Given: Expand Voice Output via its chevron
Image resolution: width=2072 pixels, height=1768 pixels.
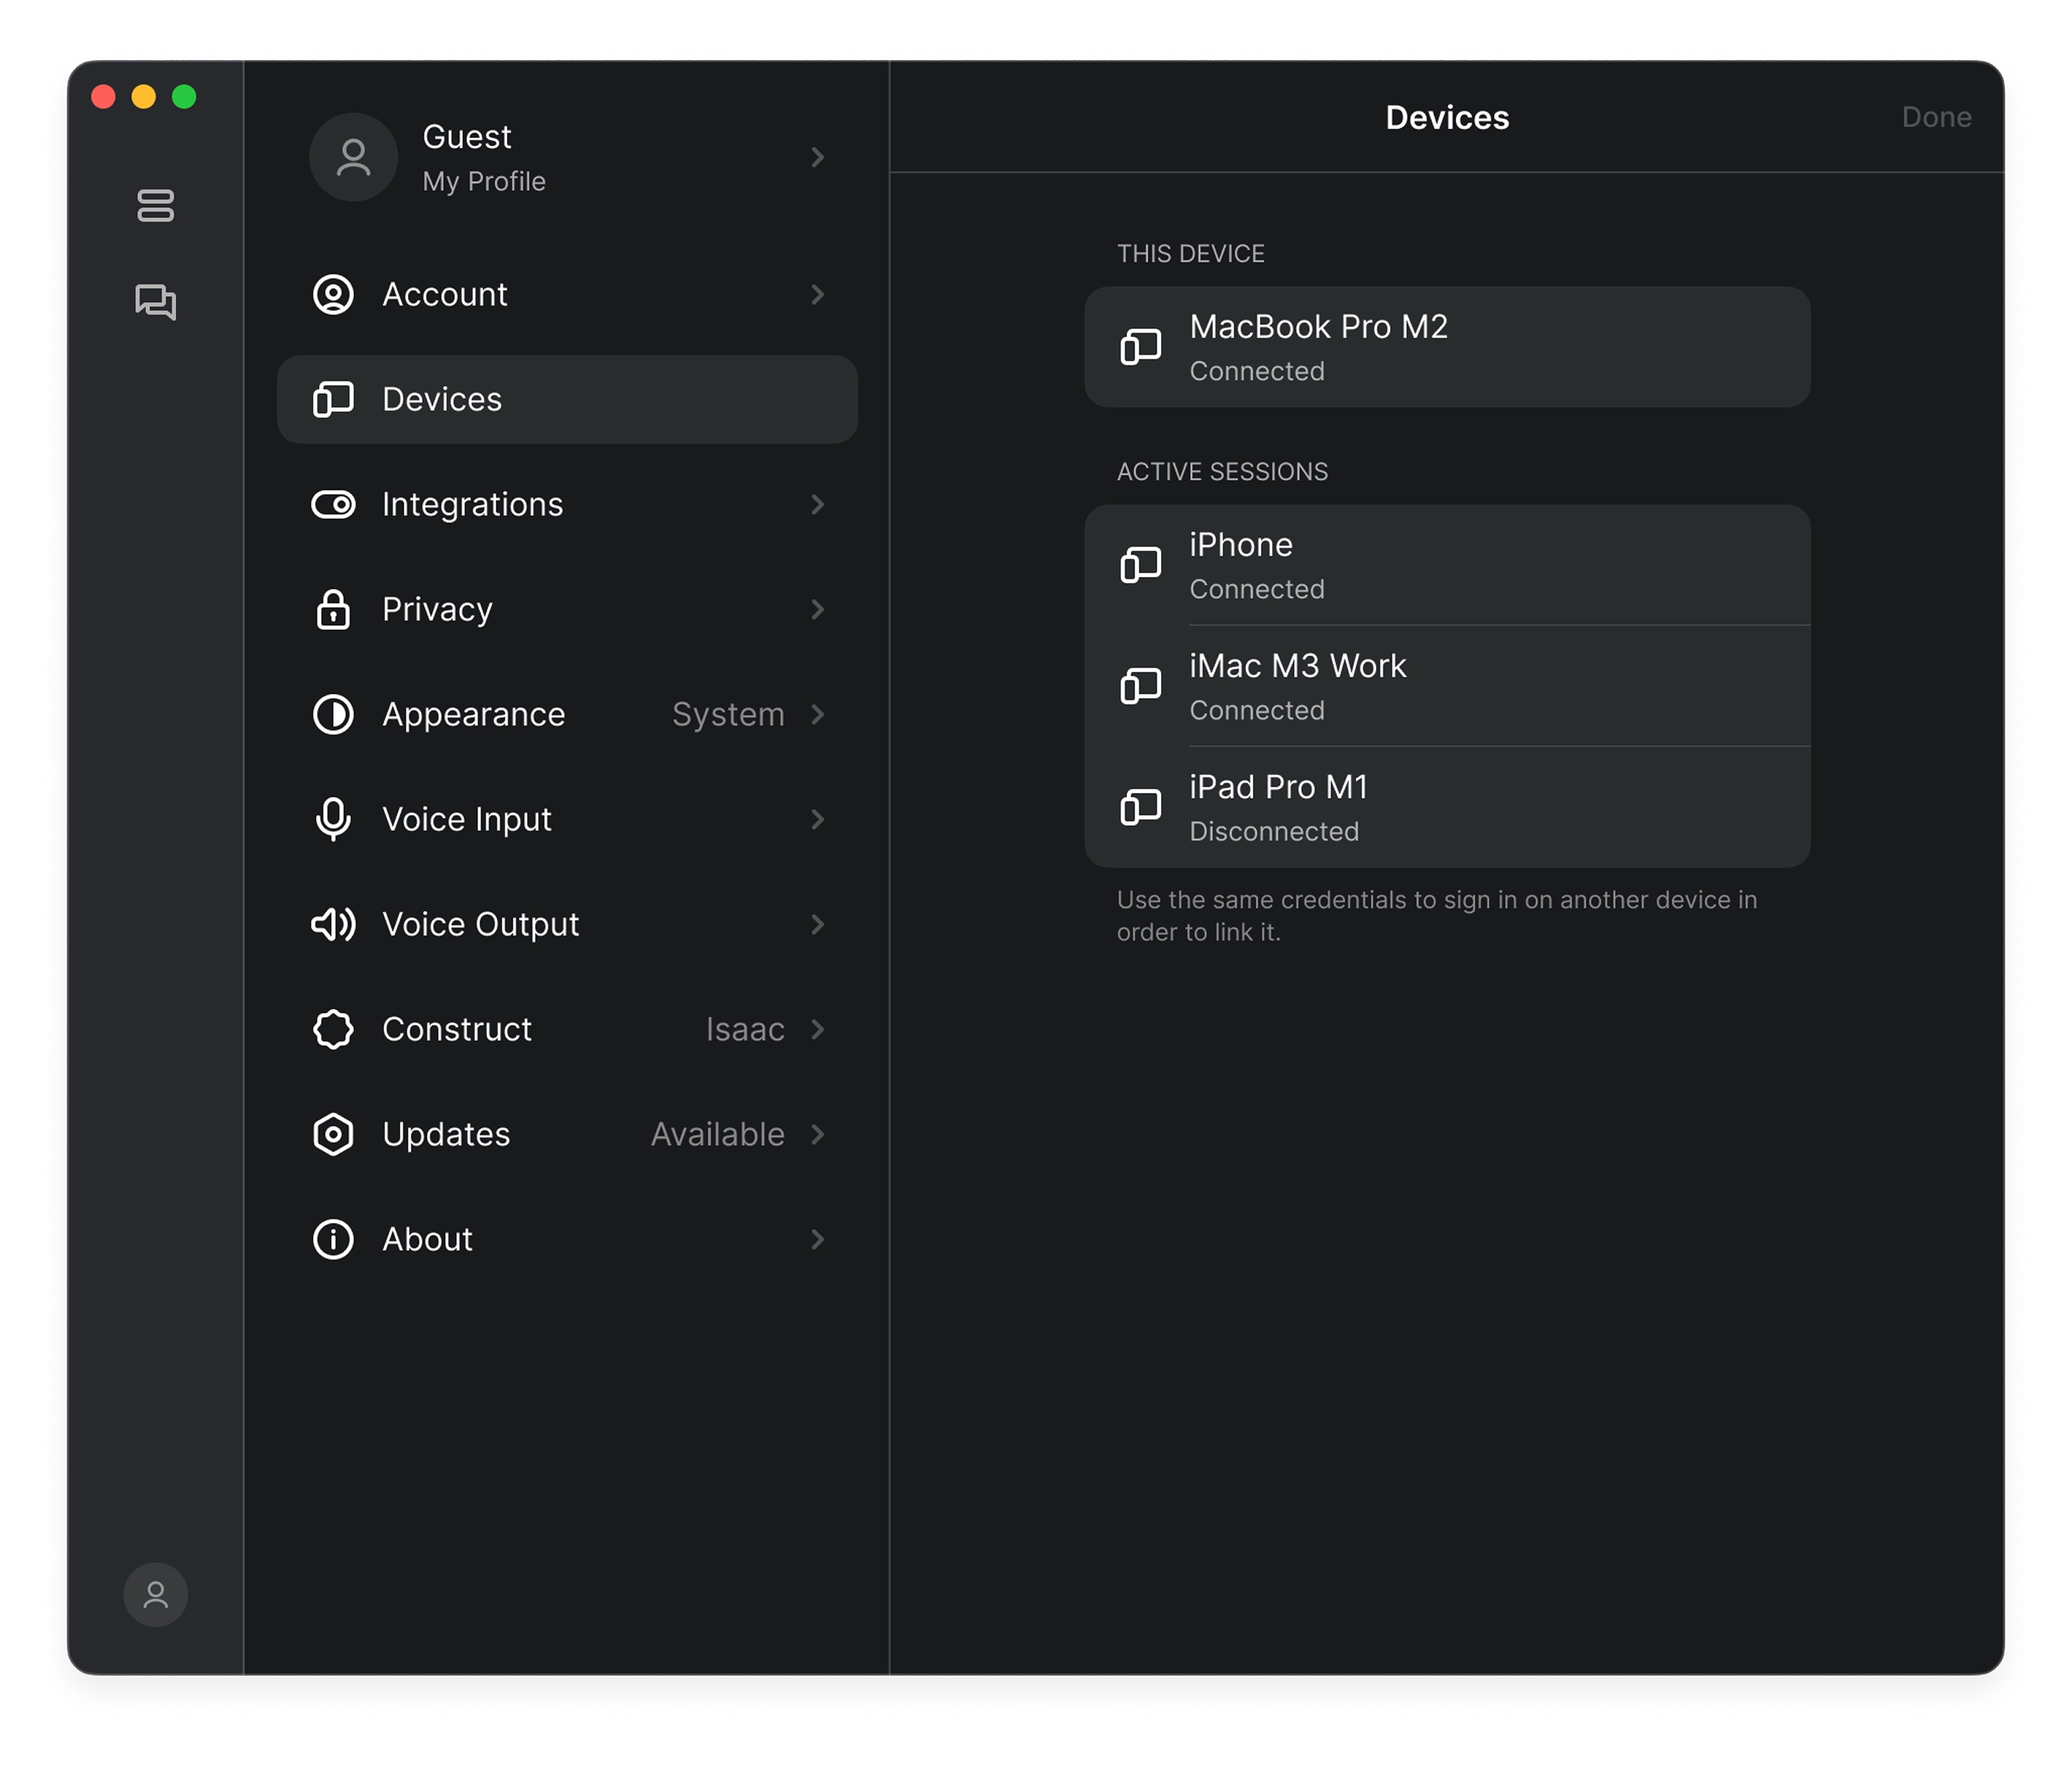Looking at the screenshot, I should click(x=817, y=924).
